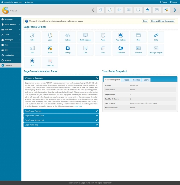Screen dimensions: 180x185
Task: Open the Modules icon in CPanel grid
Action: pyautogui.click(x=68, y=37)
